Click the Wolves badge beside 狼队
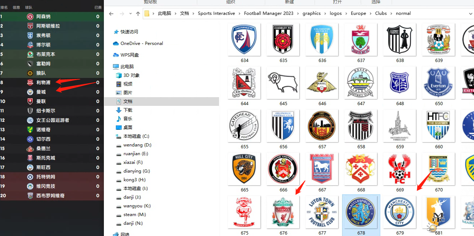Screen dimensions: 474x236 tap(30, 73)
